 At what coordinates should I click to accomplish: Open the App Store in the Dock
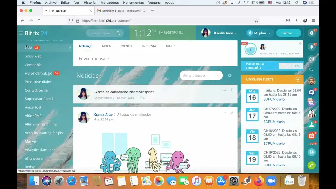click(x=221, y=181)
